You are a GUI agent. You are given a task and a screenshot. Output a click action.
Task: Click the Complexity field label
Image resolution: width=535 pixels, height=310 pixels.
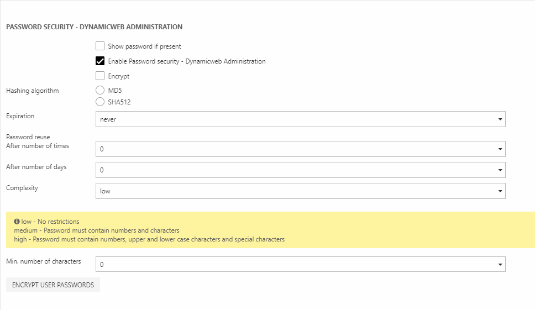[22, 188]
